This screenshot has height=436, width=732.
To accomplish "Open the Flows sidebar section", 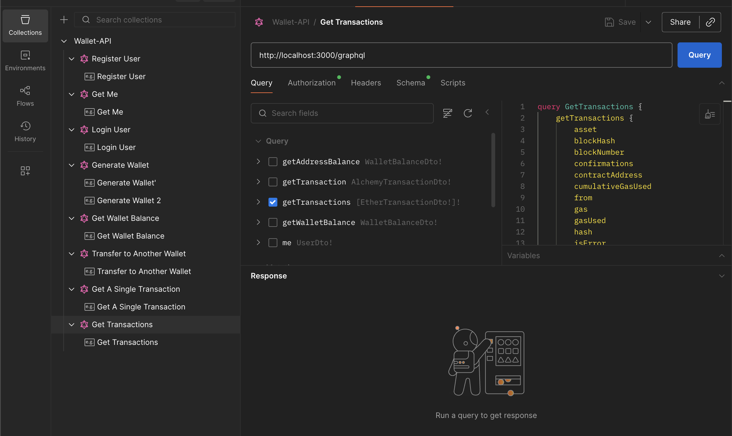I will 25,96.
